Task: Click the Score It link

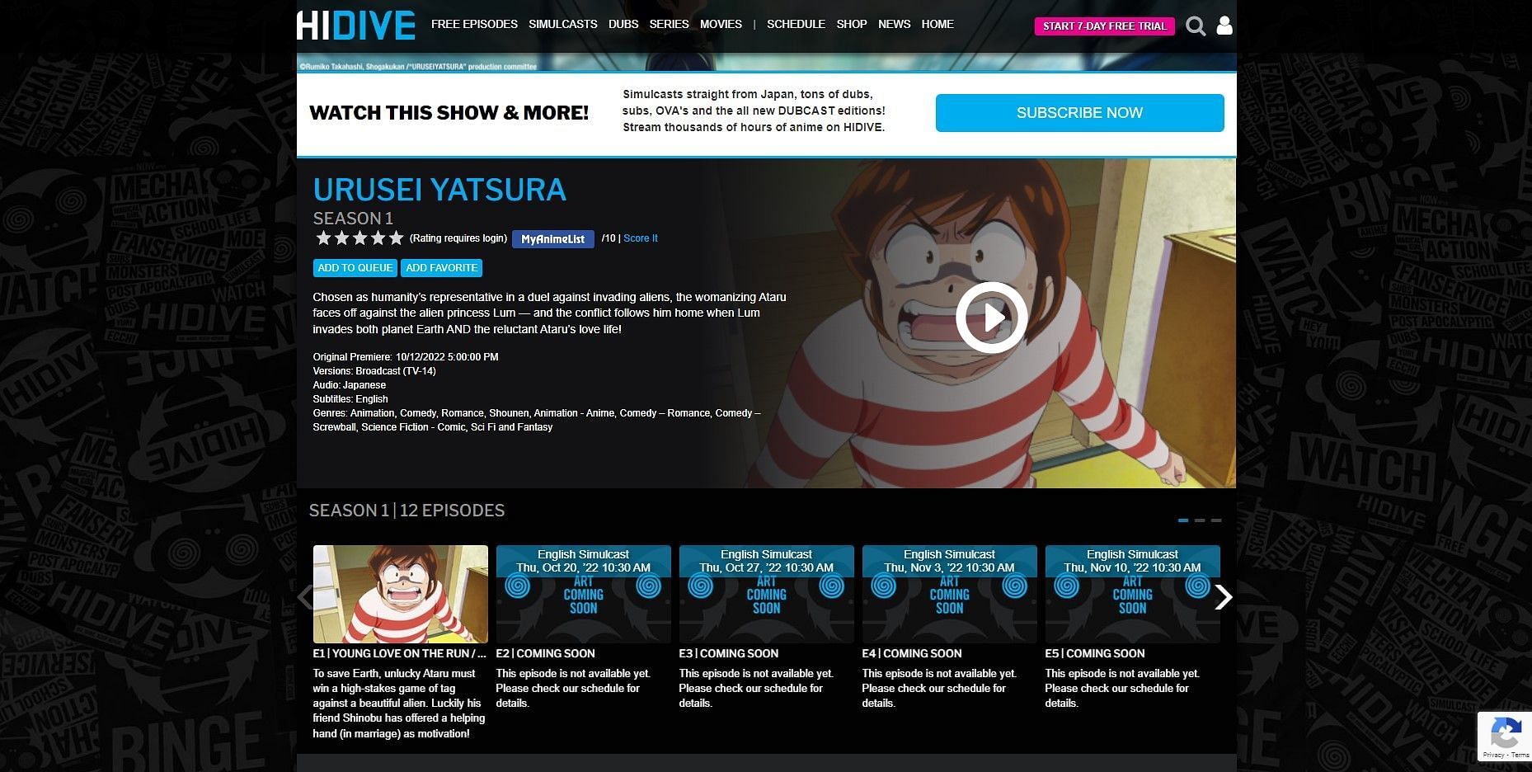Action: 641,238
